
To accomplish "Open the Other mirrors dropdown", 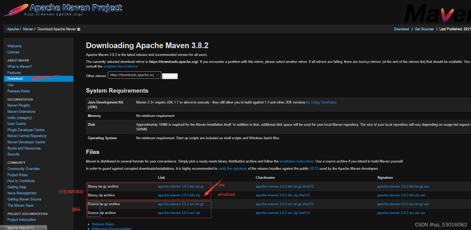I will coord(135,75).
